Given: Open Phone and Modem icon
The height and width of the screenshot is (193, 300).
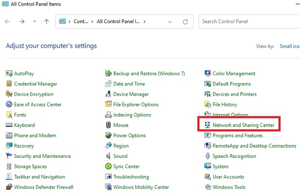Looking at the screenshot, I should 9,136.
